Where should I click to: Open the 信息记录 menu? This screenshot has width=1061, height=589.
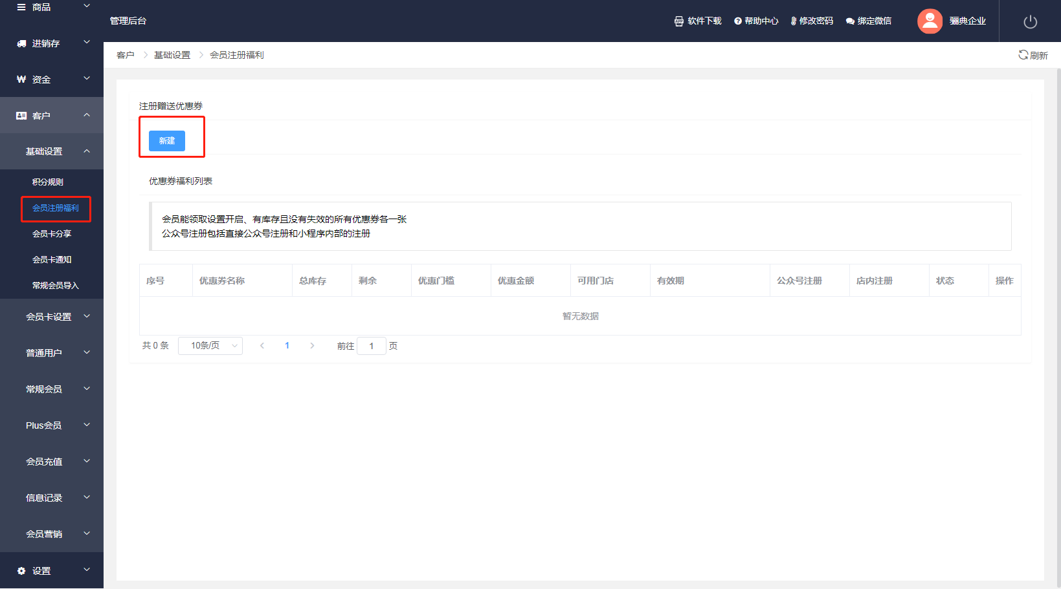click(x=52, y=498)
